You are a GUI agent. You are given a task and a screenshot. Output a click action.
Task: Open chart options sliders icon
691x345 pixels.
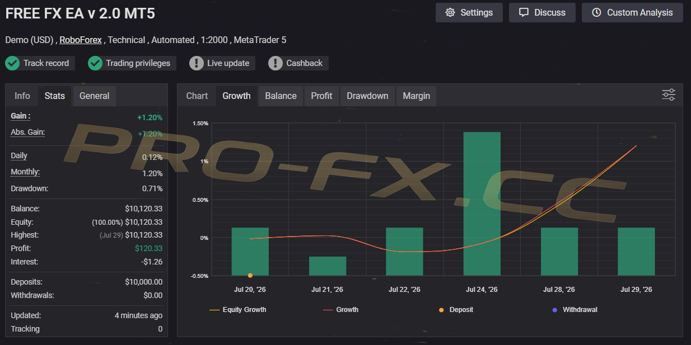click(x=669, y=94)
